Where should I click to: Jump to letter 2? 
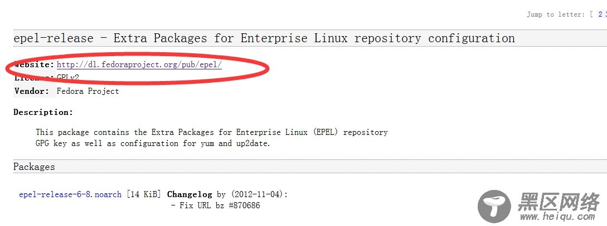tap(600, 14)
